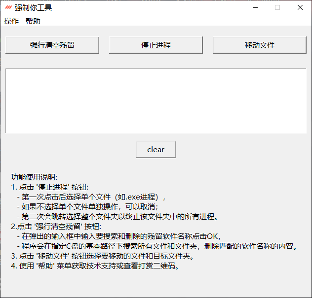Click the line starting "- 第二次会跳转选择整个文件夹"
Image resolution: width=312 pixels, height=298 pixels.
tap(117, 217)
